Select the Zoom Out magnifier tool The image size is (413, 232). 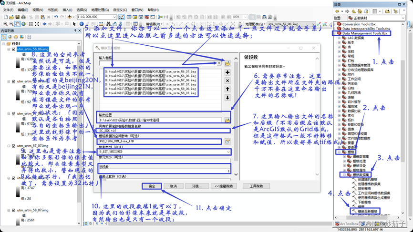[11, 24]
